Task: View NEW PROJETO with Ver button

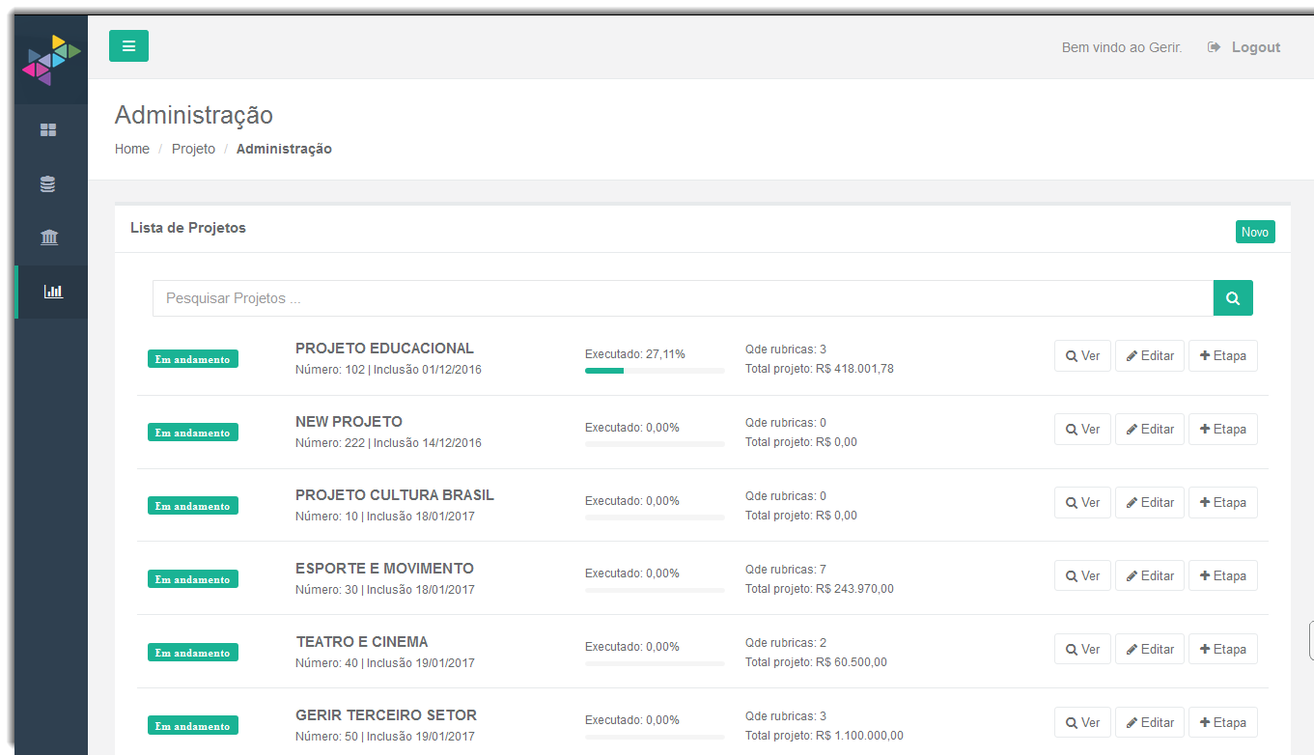Action: (x=1082, y=429)
